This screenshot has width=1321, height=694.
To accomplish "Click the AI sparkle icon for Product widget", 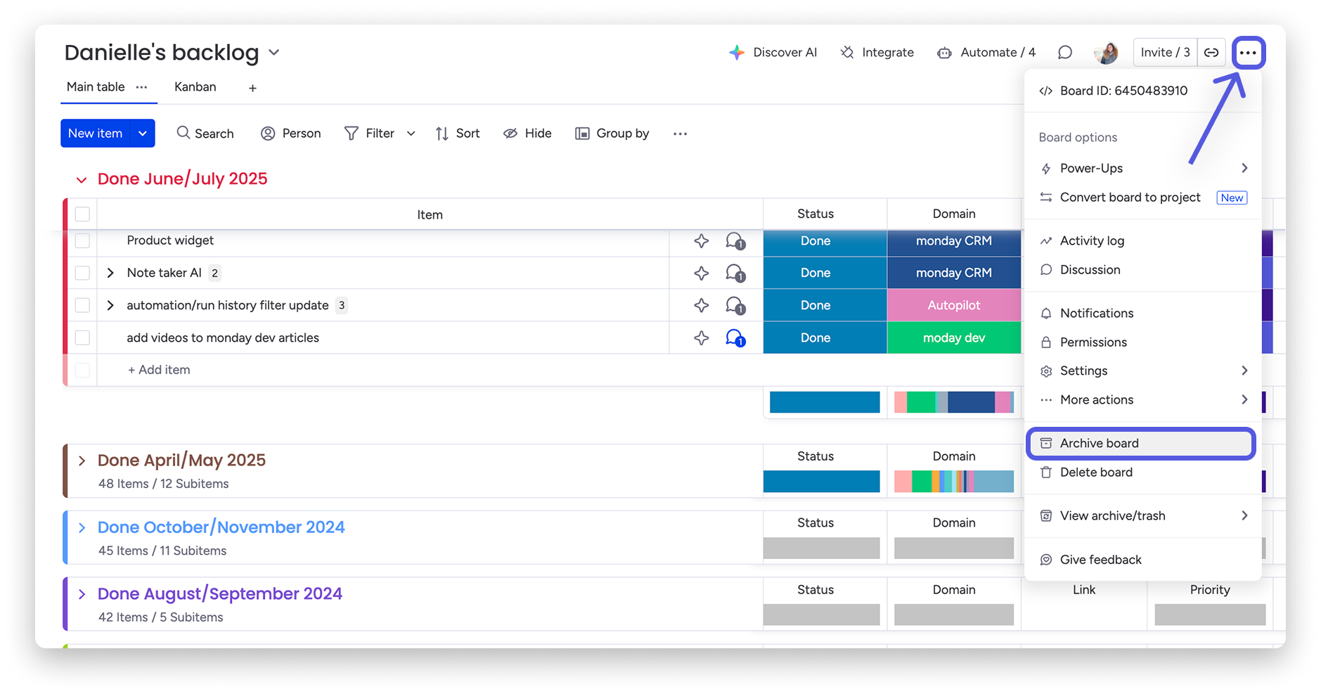I will click(x=701, y=241).
